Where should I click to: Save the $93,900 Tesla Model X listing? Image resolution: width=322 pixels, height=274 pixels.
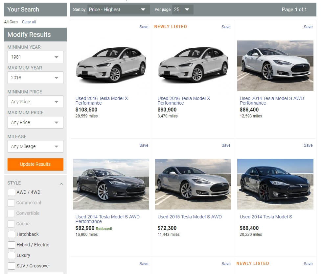click(x=226, y=27)
